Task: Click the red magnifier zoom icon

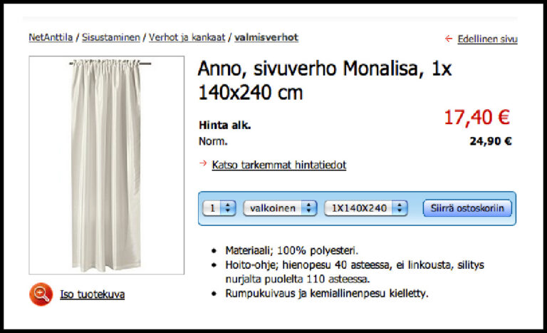Action: 41,294
